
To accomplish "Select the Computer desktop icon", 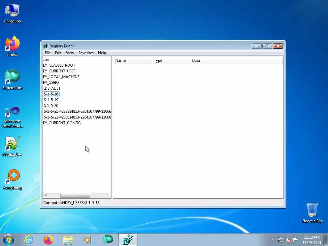I will (12, 13).
